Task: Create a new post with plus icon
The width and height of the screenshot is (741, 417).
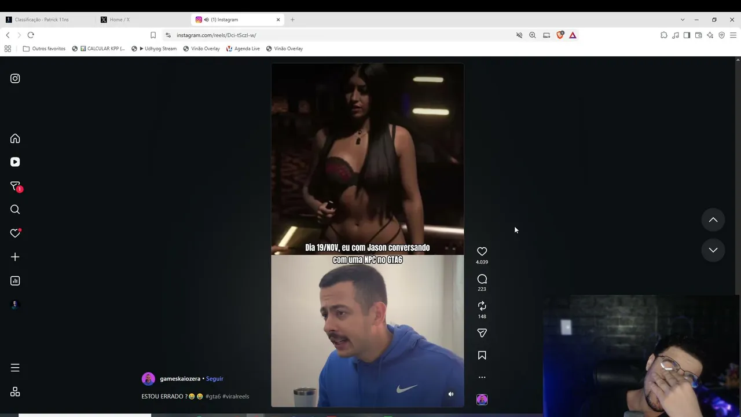Action: point(15,257)
